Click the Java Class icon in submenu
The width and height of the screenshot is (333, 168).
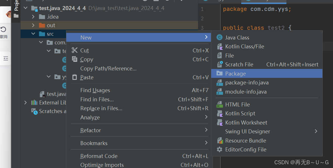tap(220, 37)
